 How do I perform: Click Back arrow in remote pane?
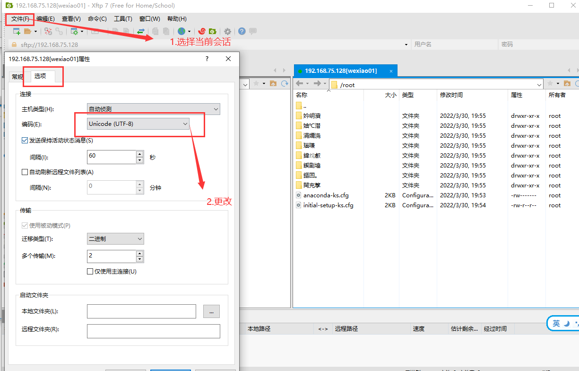299,83
